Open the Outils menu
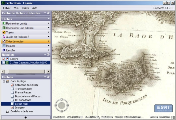 pyautogui.click(x=25, y=8)
